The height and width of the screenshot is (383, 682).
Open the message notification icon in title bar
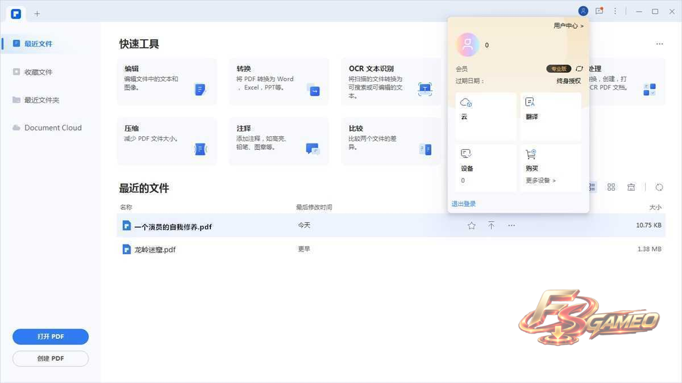[599, 11]
